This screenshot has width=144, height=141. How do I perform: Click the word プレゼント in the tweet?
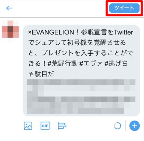pos(58,53)
